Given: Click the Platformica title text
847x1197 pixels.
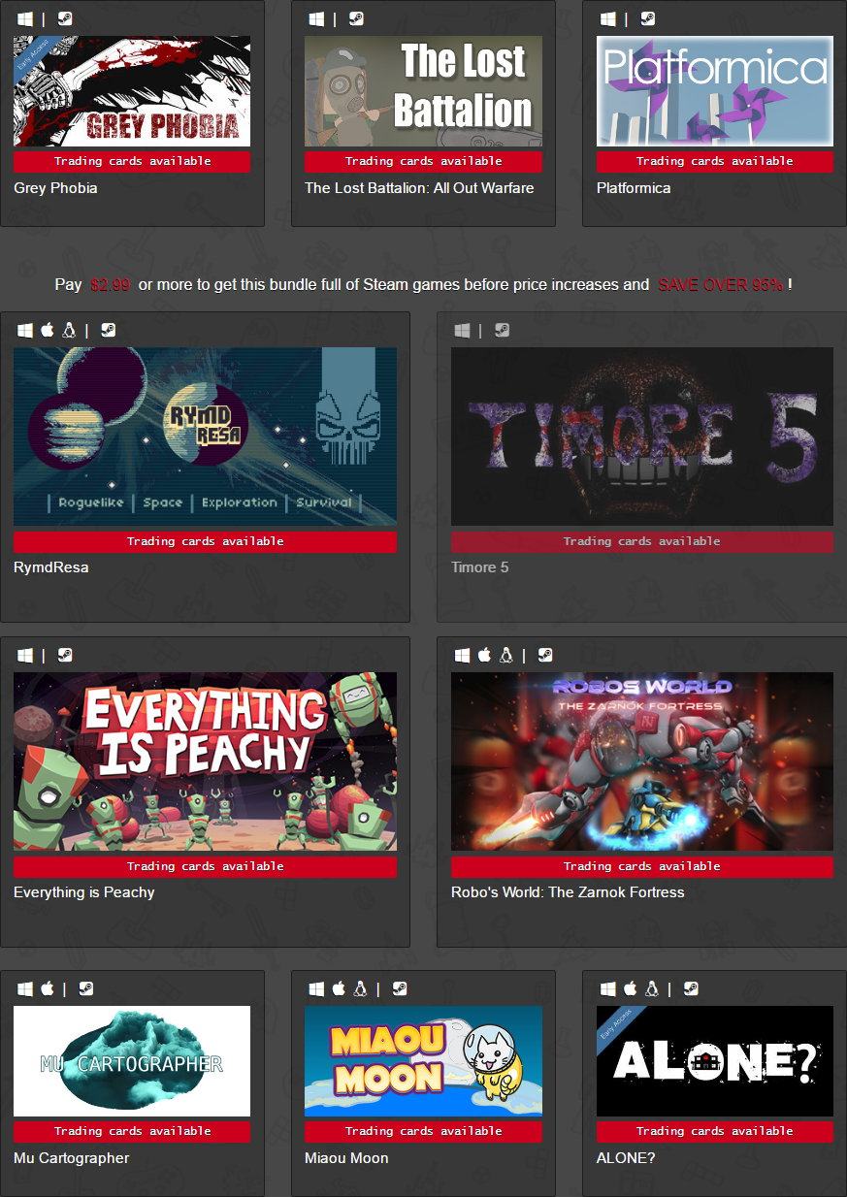Looking at the screenshot, I should point(634,188).
